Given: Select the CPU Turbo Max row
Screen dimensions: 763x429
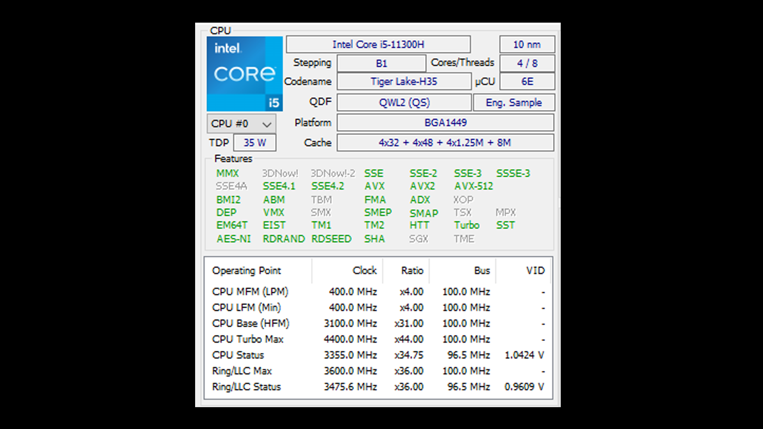Looking at the screenshot, I should [x=248, y=340].
